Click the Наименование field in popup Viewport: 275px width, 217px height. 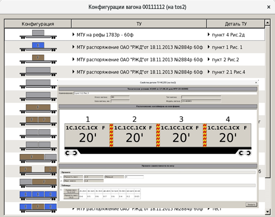[x=165, y=93]
